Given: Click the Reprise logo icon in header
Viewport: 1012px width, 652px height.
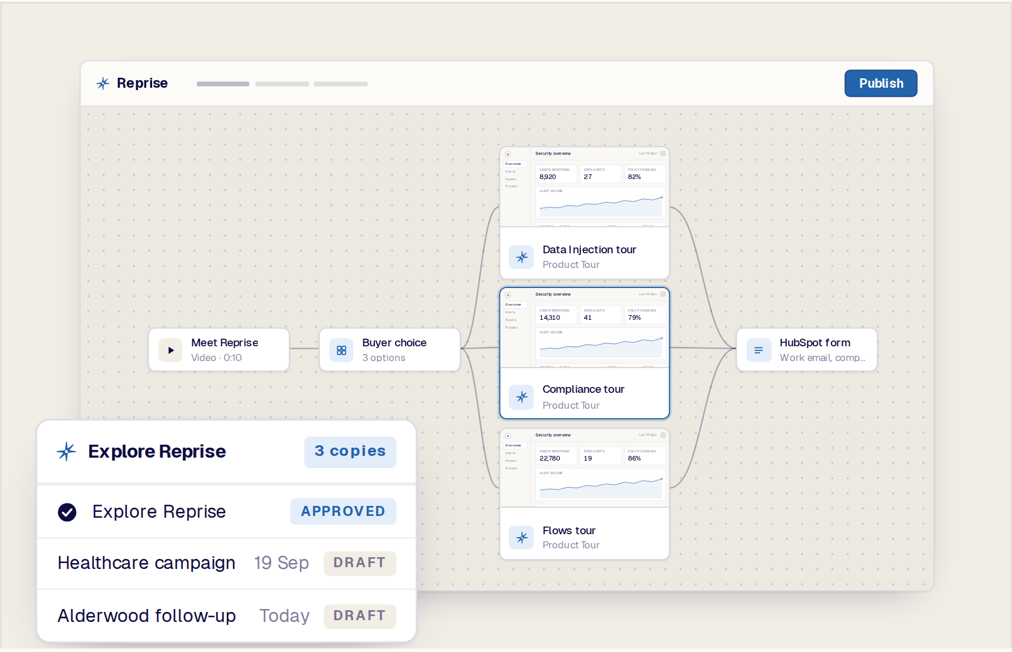Looking at the screenshot, I should point(103,84).
